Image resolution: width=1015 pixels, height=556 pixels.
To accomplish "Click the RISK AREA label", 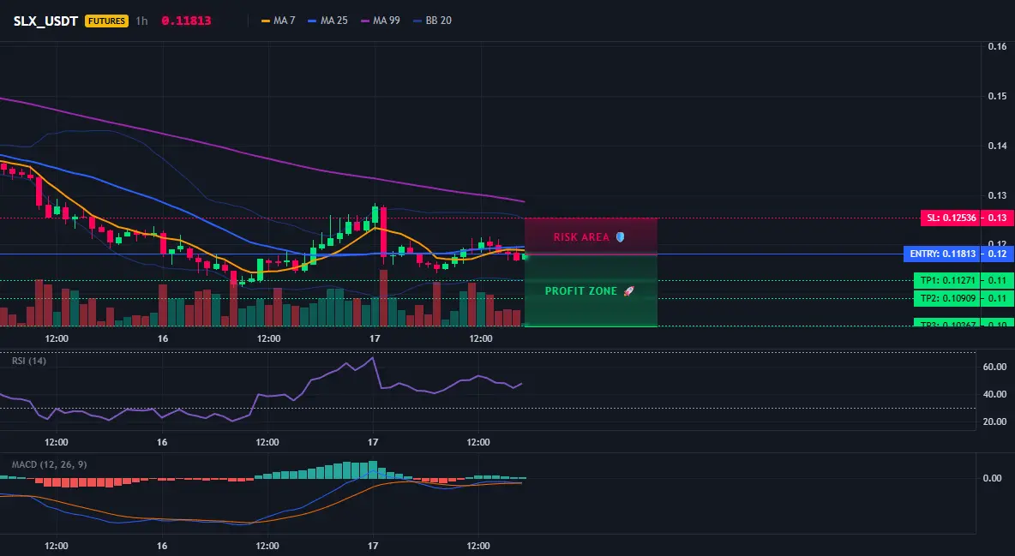I will [581, 237].
